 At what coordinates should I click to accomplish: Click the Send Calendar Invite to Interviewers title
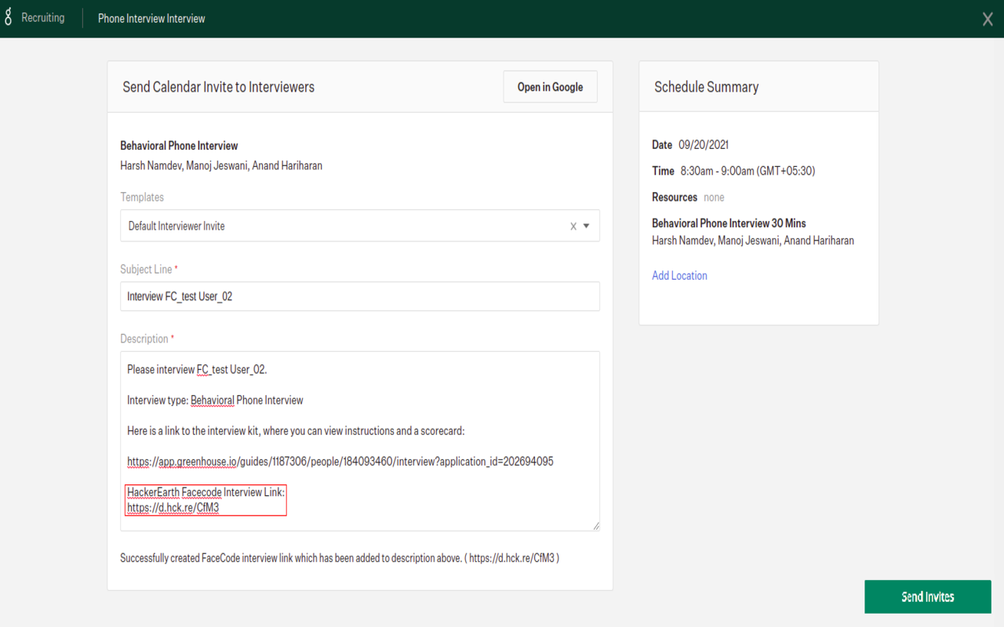[219, 87]
